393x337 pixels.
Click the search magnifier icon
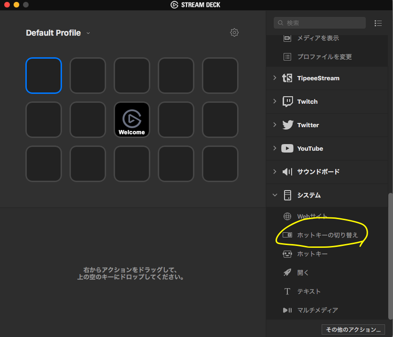point(280,23)
